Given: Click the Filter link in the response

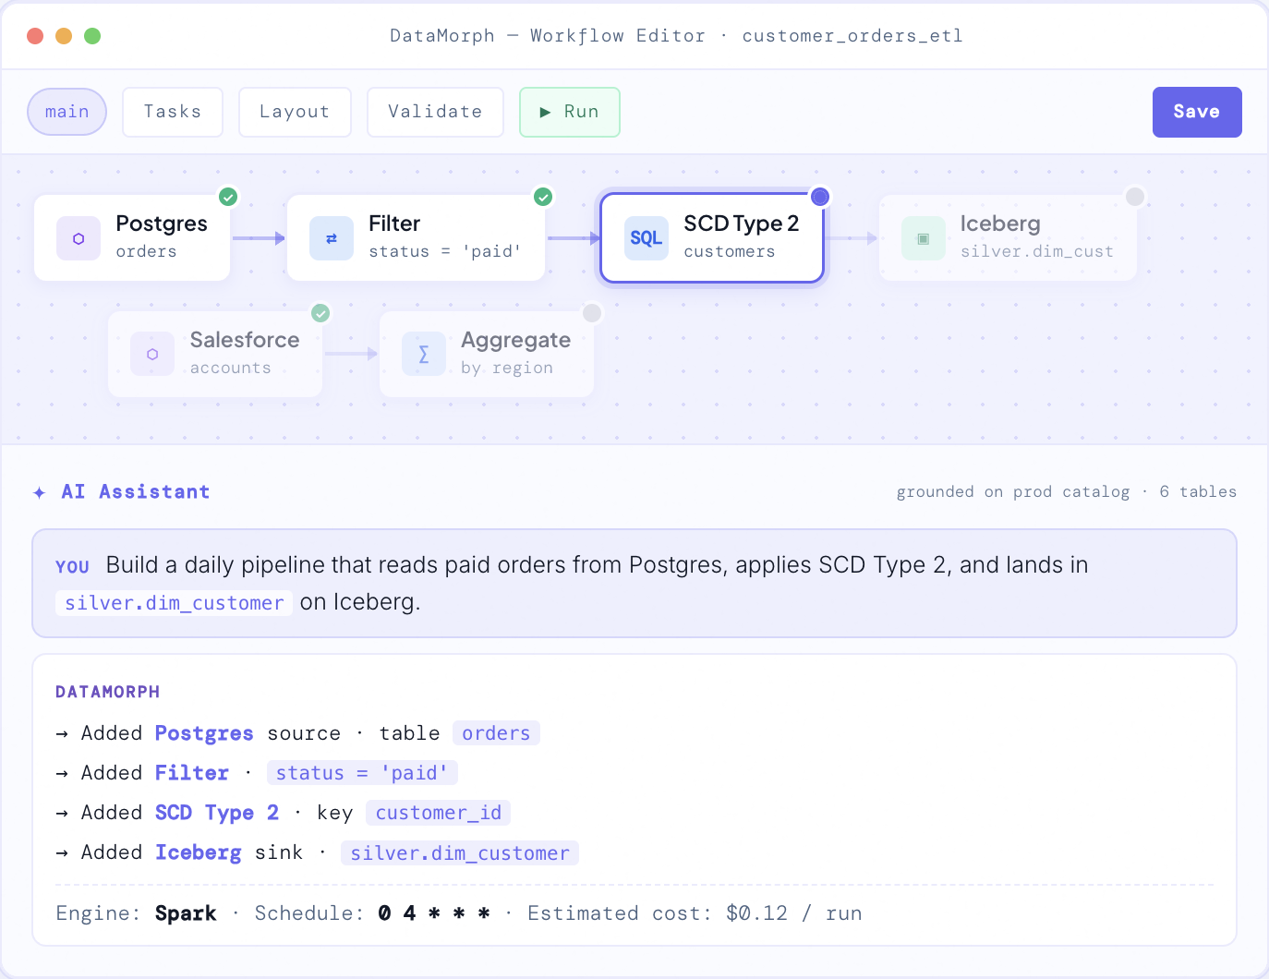Looking at the screenshot, I should (x=192, y=773).
